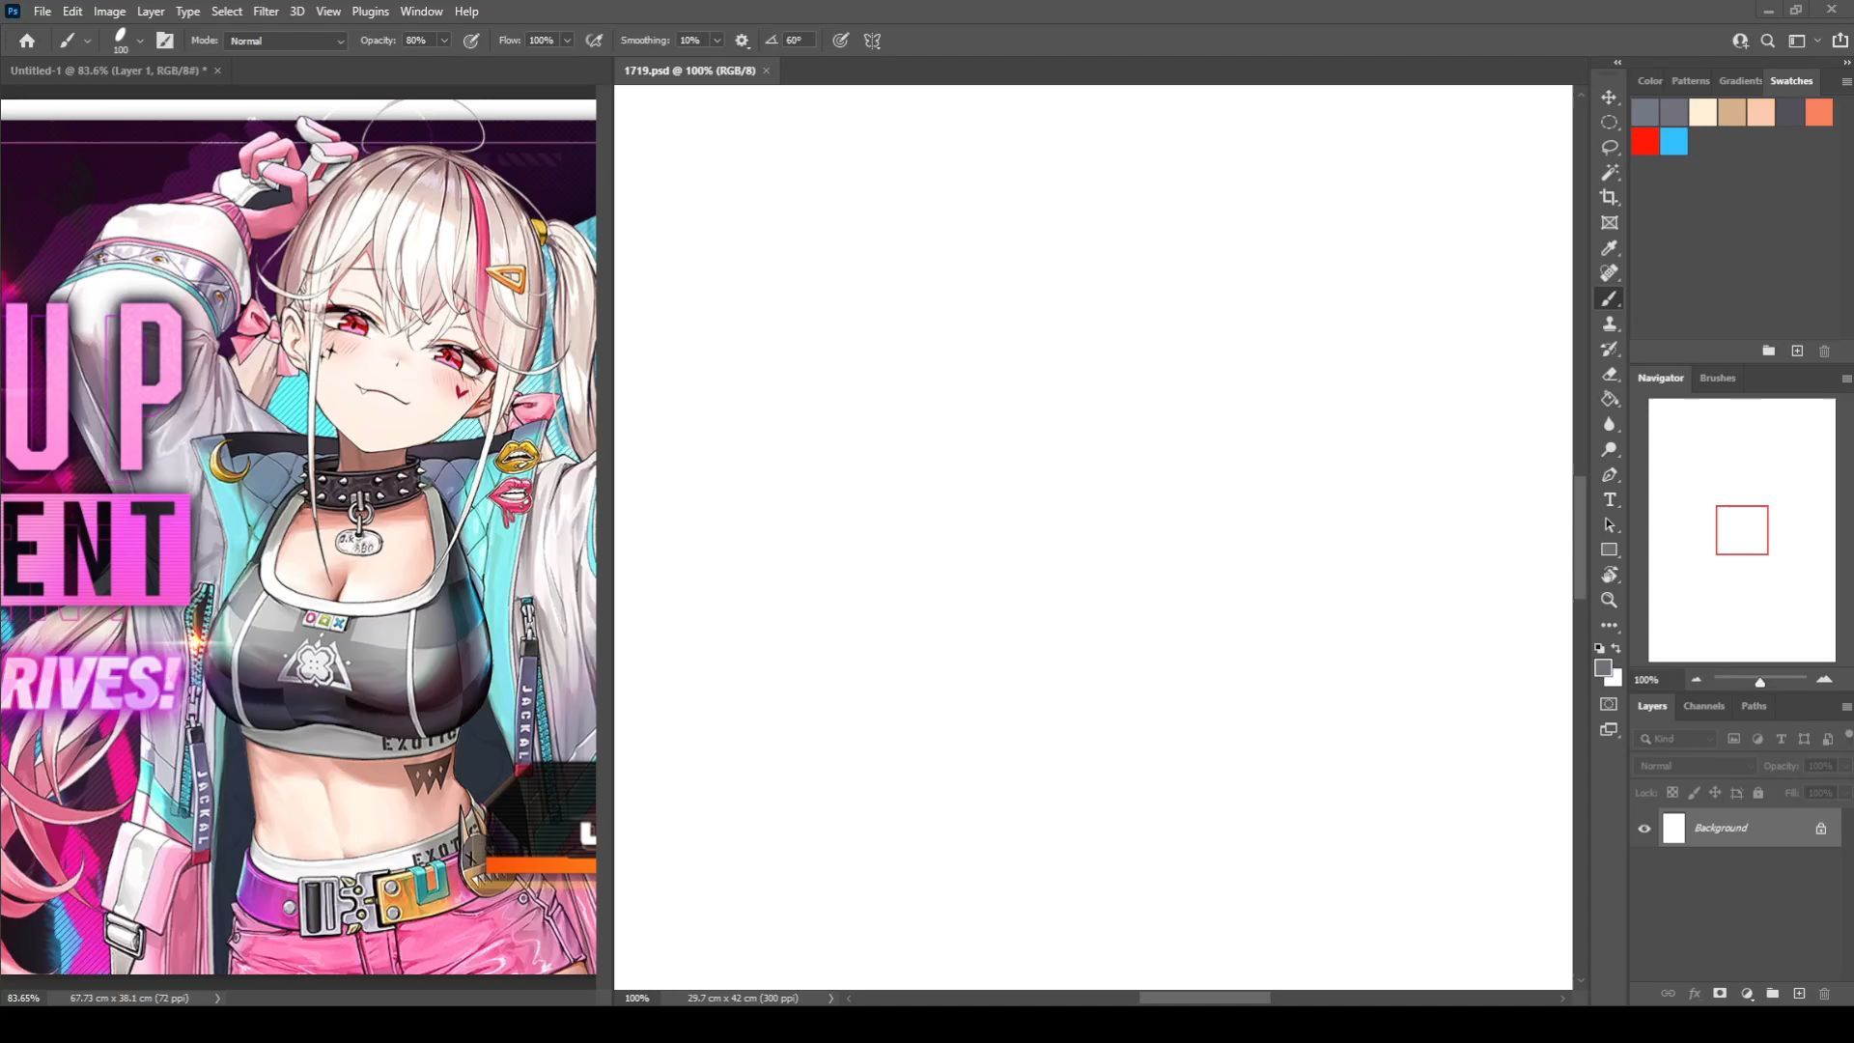1854x1043 pixels.
Task: Click the Navigator zoom slider handle
Action: (1759, 682)
